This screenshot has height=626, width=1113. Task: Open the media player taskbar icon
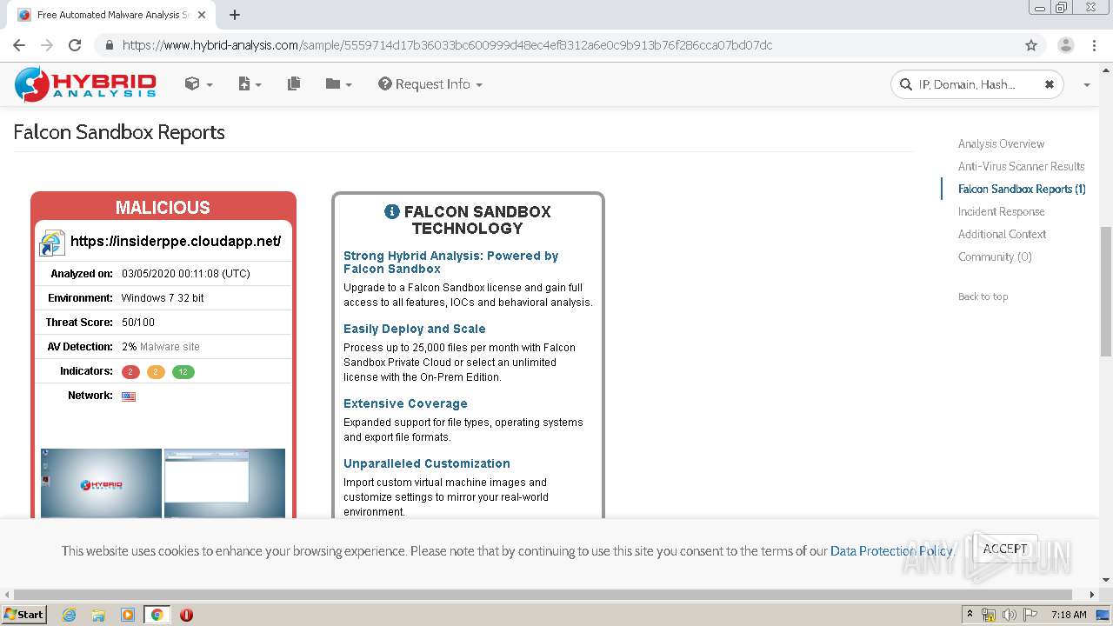pos(128,615)
